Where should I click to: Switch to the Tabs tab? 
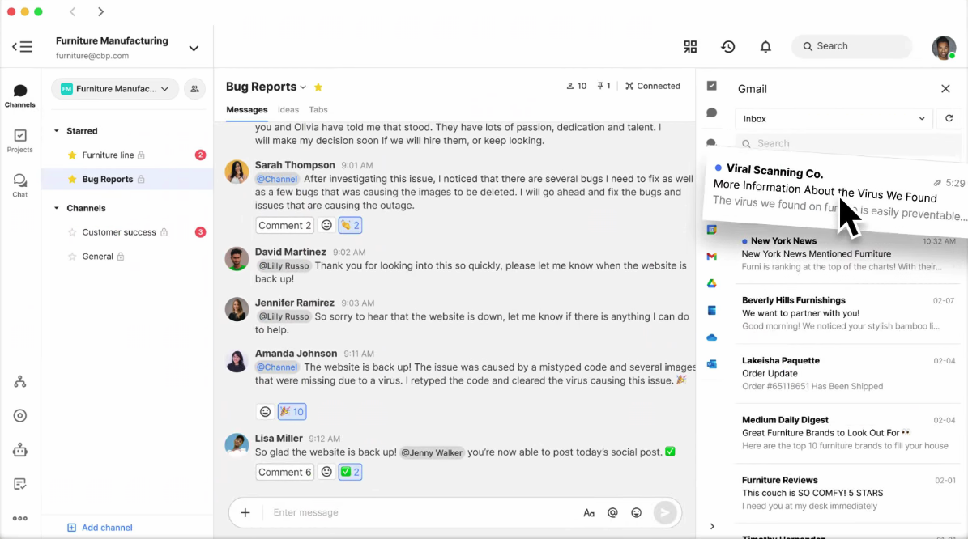[x=318, y=110]
